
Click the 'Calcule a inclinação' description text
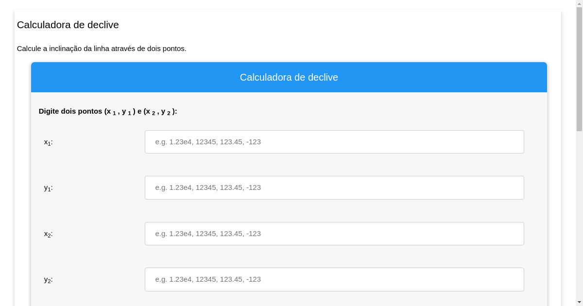point(102,49)
